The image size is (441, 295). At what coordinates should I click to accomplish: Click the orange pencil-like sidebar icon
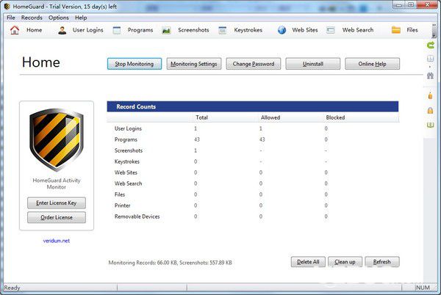click(x=430, y=95)
